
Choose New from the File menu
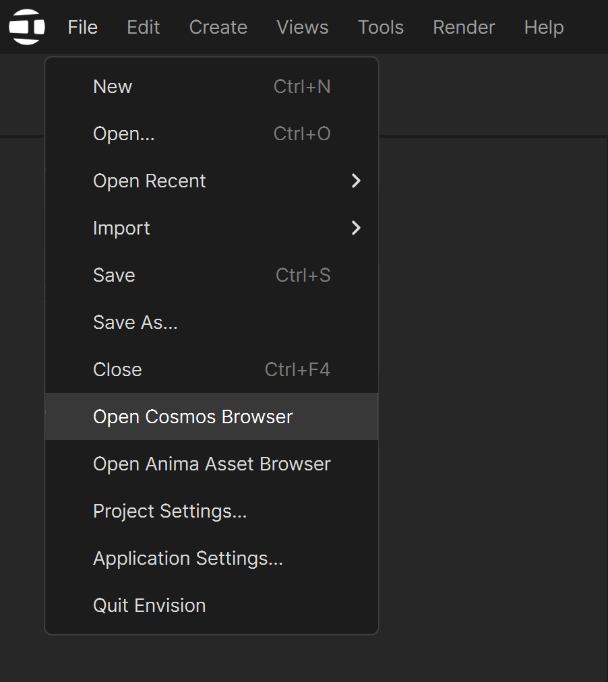pyautogui.click(x=212, y=86)
